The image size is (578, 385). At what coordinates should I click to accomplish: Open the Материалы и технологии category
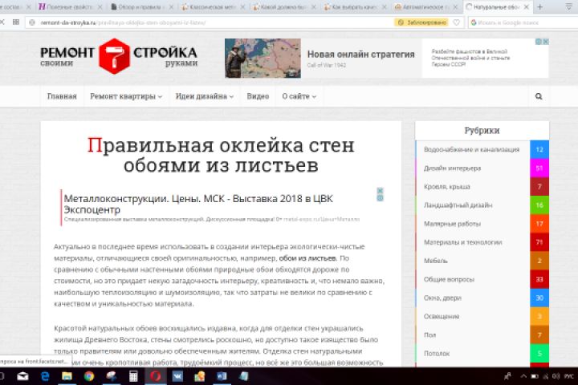click(x=463, y=242)
